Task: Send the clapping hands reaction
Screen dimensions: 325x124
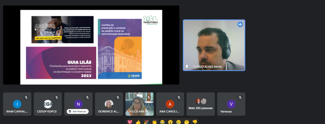Action: (154, 122)
